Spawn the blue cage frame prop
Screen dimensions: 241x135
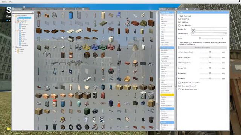[x=95, y=47]
